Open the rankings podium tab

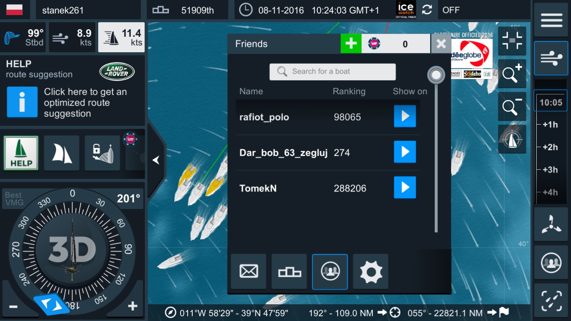289,272
